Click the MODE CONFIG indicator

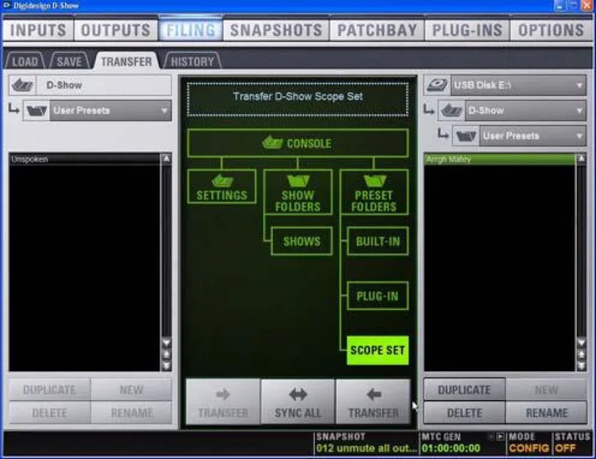point(529,443)
